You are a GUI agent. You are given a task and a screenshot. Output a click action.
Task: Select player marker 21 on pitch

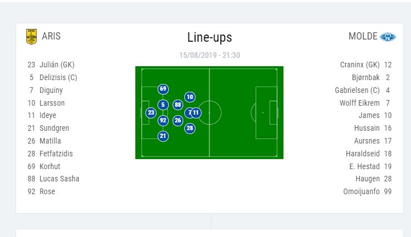[163, 136]
